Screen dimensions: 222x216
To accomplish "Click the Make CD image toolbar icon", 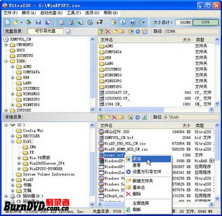I will point(62,22).
